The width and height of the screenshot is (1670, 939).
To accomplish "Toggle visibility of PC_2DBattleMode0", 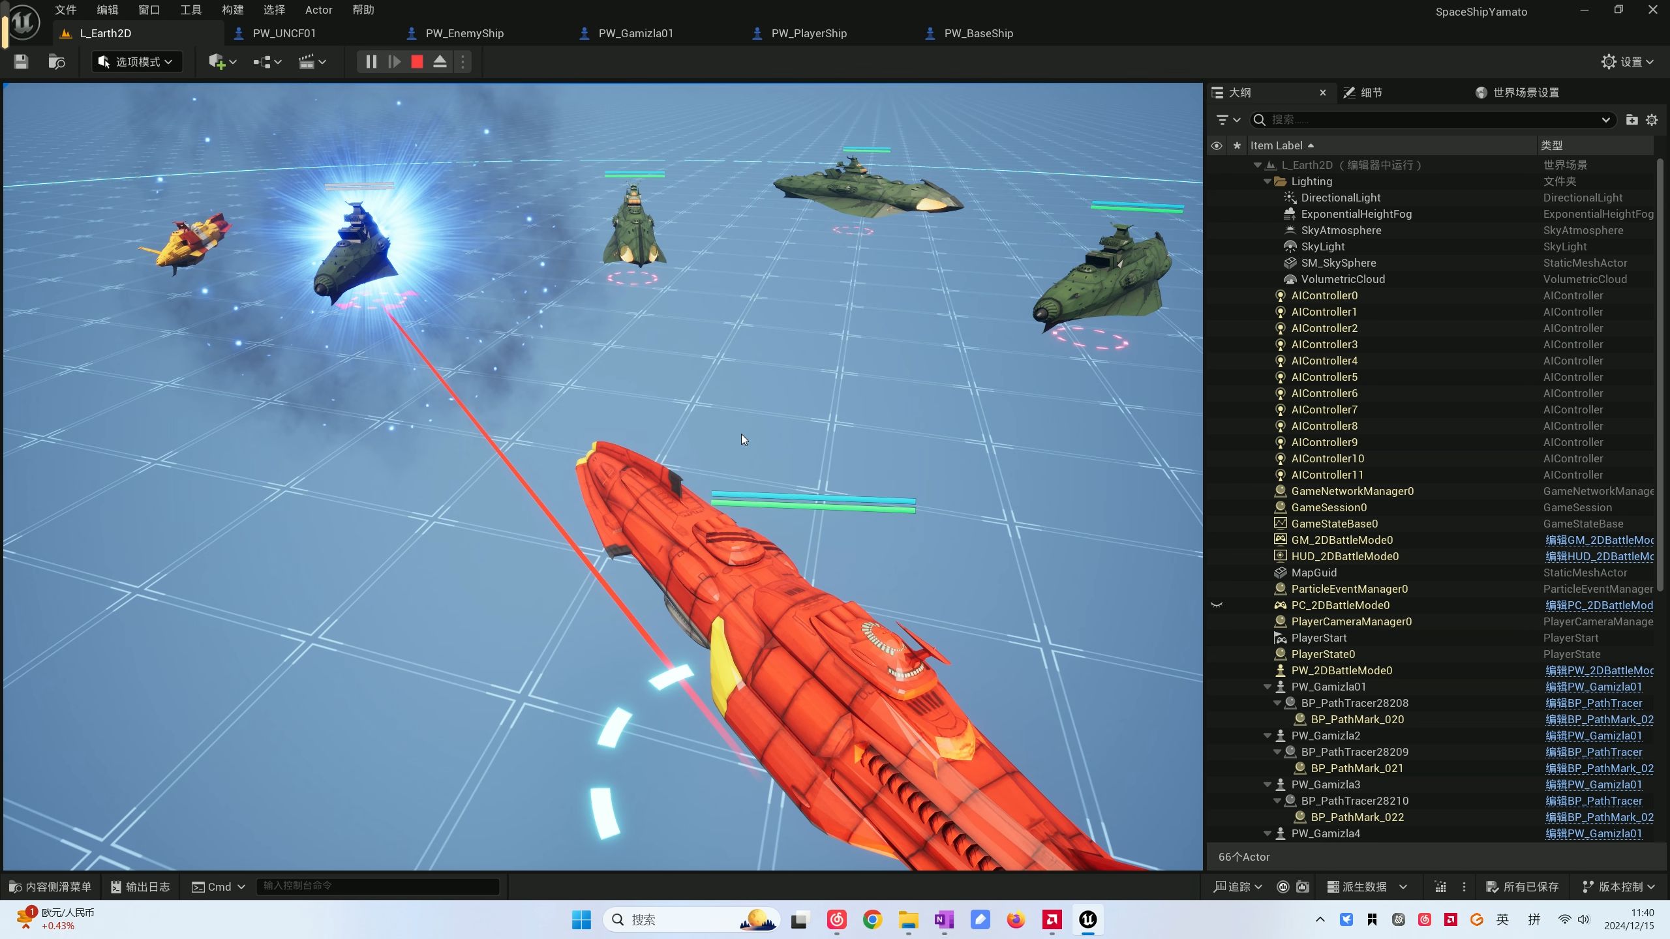I will tap(1217, 605).
